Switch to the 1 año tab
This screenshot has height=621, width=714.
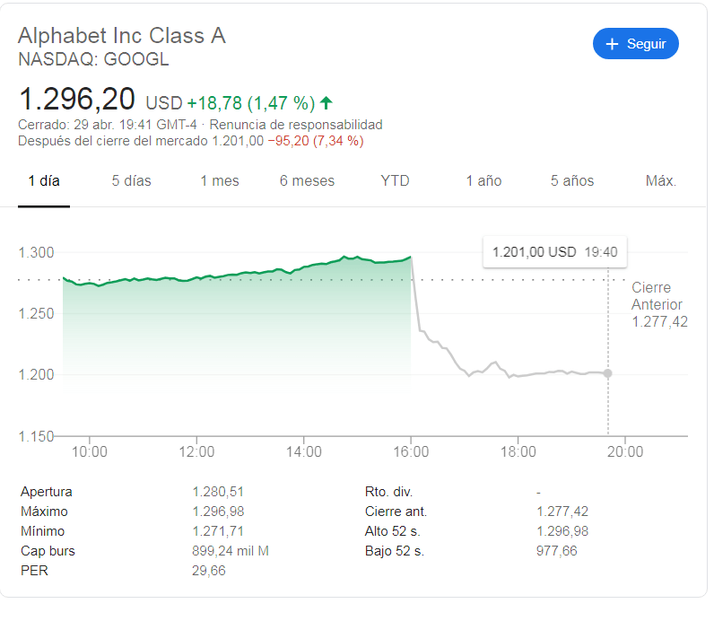[x=483, y=180]
